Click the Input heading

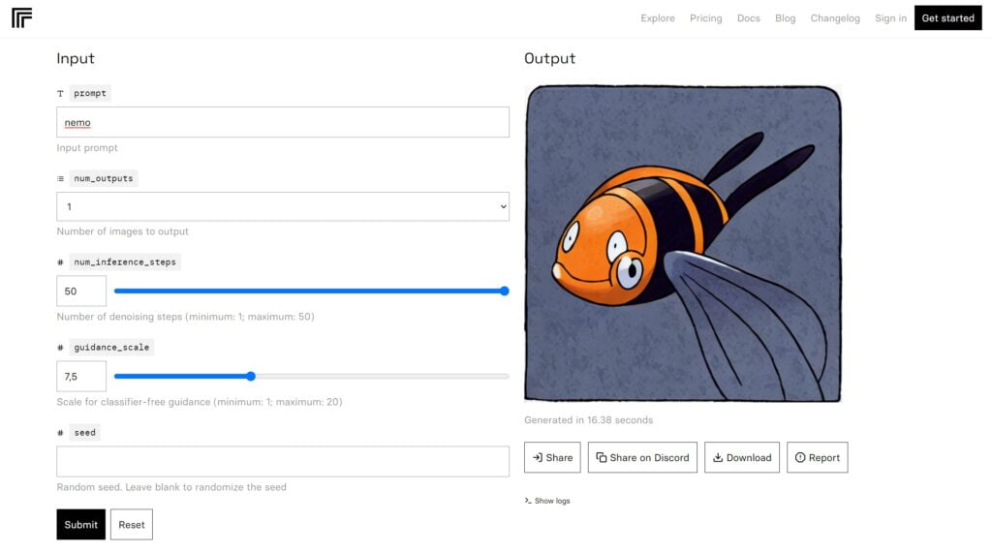[x=76, y=58]
